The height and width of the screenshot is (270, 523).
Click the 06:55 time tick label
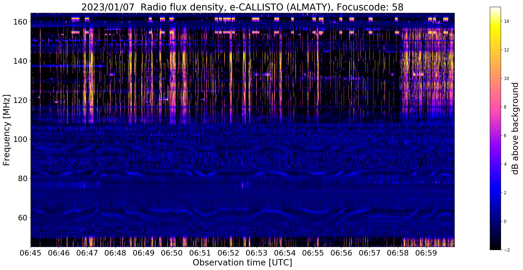tap(313, 253)
